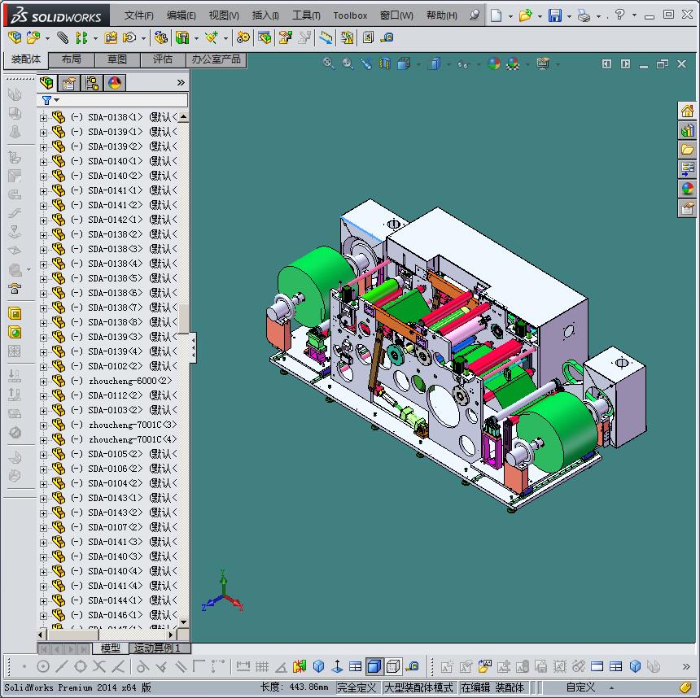The image size is (700, 698).
Task: Open the 插入(I) menu
Action: pyautogui.click(x=265, y=15)
